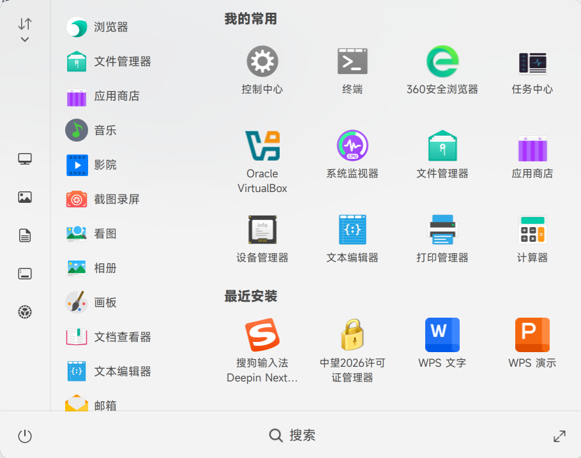This screenshot has height=458, width=581.
Task: Open 搜狗输入法 Deepin Next app
Action: (262, 350)
